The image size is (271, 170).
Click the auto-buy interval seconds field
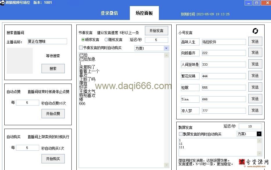point(28,148)
